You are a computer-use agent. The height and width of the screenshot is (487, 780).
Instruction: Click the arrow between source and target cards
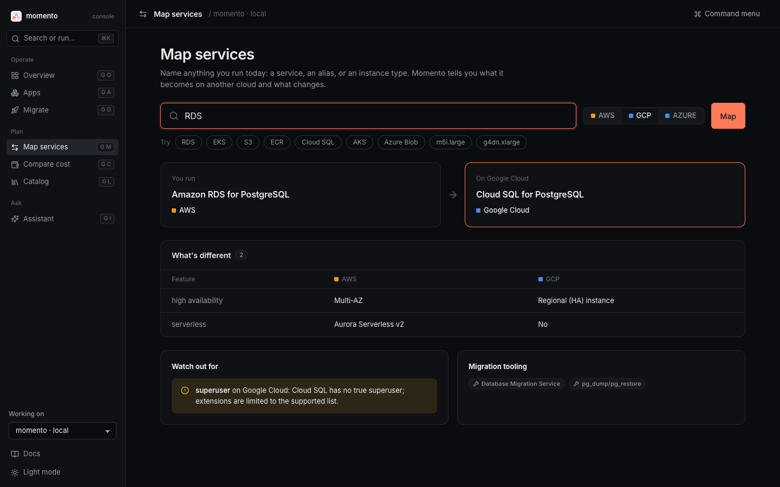pyautogui.click(x=453, y=195)
